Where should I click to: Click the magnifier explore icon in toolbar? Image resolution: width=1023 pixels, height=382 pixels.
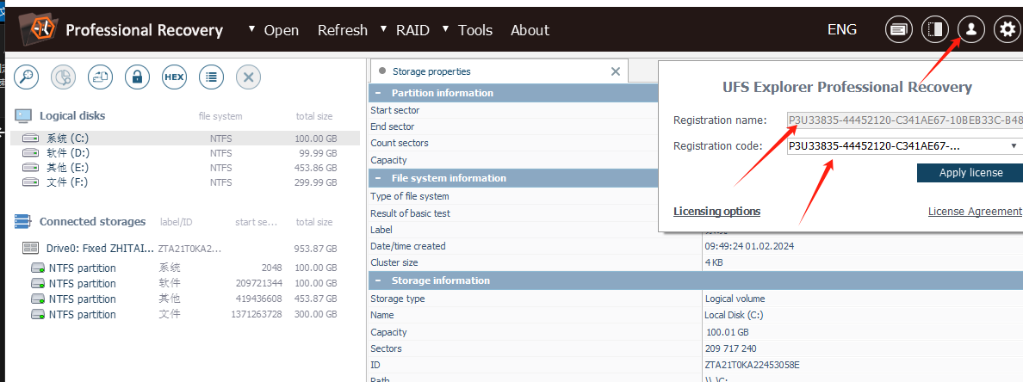pos(27,77)
